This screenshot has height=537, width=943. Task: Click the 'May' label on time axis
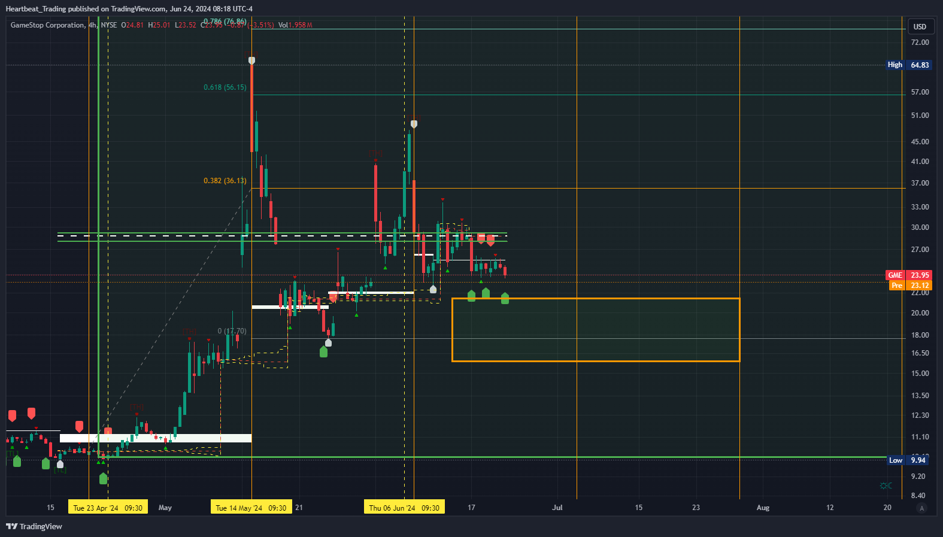click(x=165, y=508)
